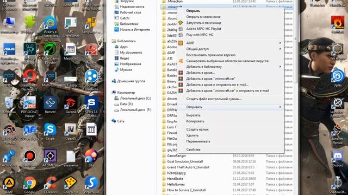The height and width of the screenshot is (195, 348).
Task: Open Google Chrome desktop shortcut
Action: pos(29,185)
